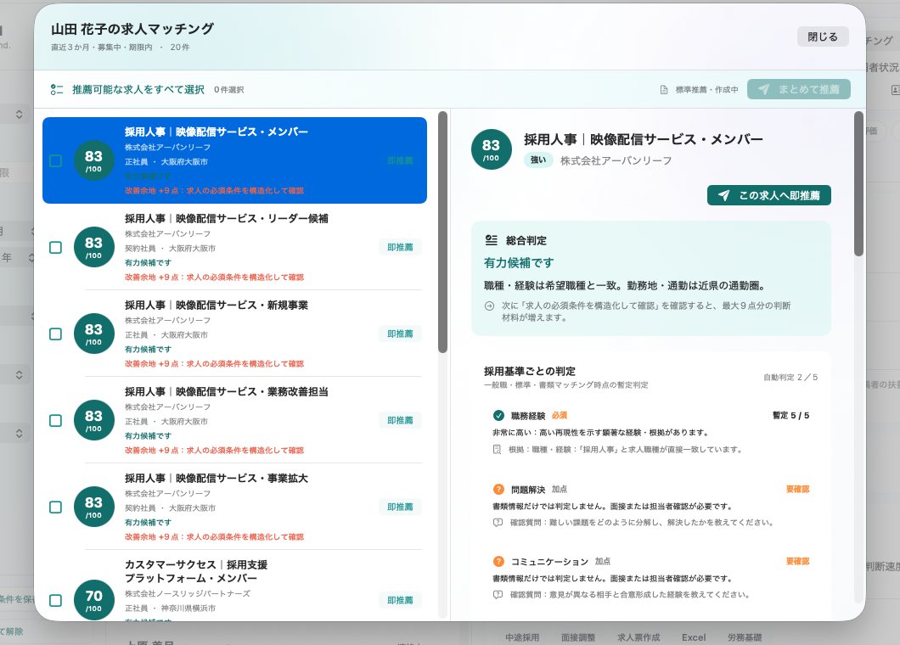Screen dimensions: 900x645
Task: Select all recommendable jobs via 推薦可能な求人をすべて選択
Action: 138,89
